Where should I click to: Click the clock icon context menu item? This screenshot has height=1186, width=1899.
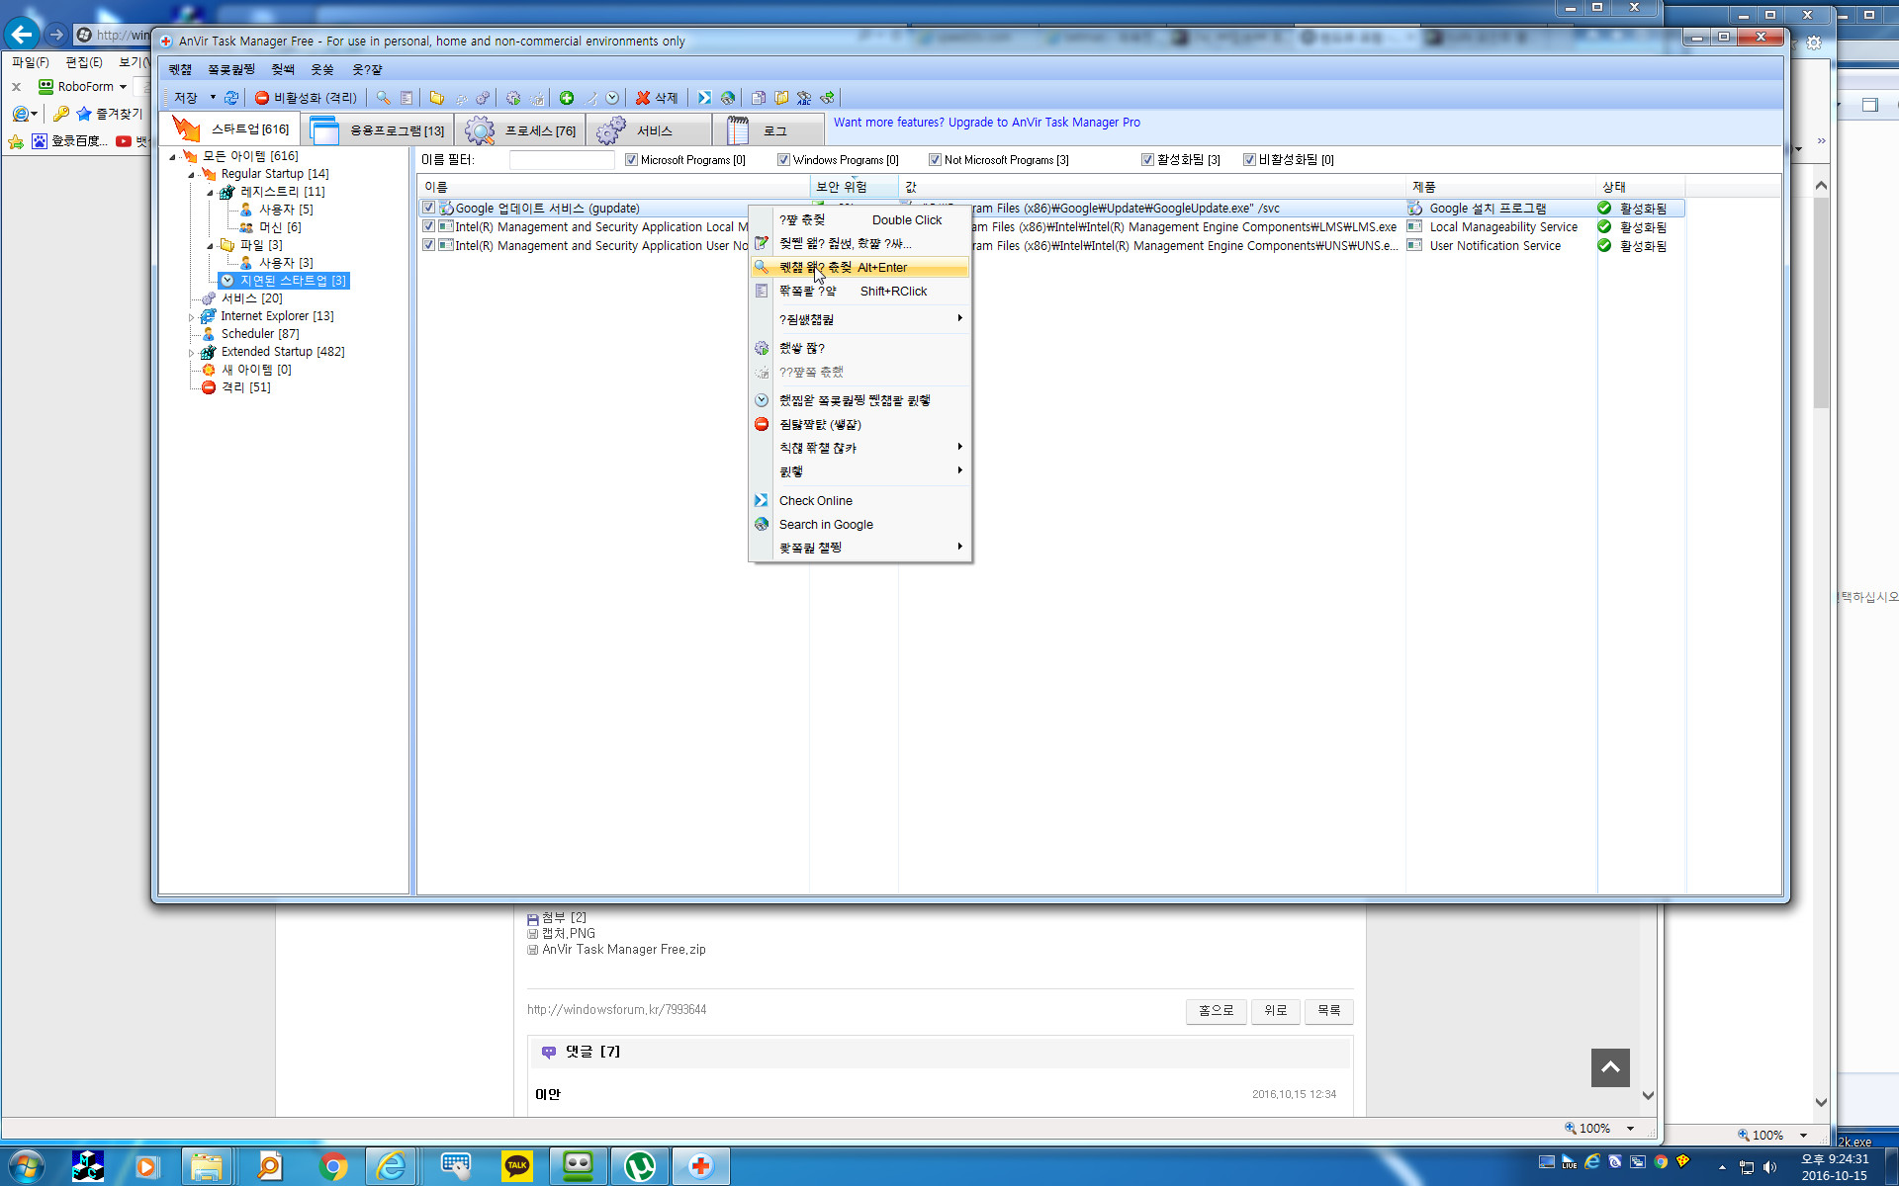click(859, 401)
